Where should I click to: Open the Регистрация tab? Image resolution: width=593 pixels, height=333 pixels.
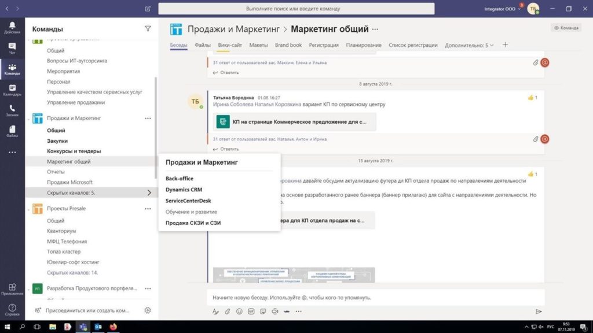pos(324,45)
